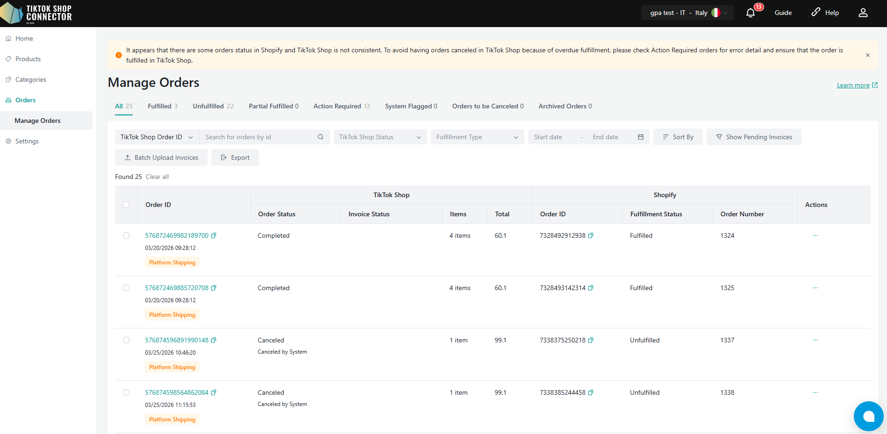Open the Sort By options

[x=678, y=137]
